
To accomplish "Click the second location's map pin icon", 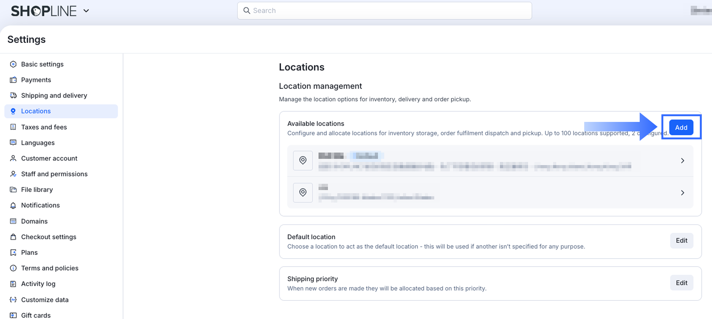I will point(303,193).
